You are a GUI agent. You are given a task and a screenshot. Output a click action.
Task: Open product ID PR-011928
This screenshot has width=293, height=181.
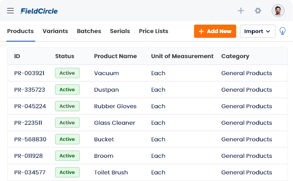tap(28, 156)
